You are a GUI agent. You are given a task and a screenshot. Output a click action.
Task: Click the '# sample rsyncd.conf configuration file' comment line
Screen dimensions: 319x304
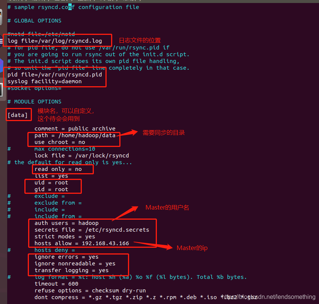73,7
